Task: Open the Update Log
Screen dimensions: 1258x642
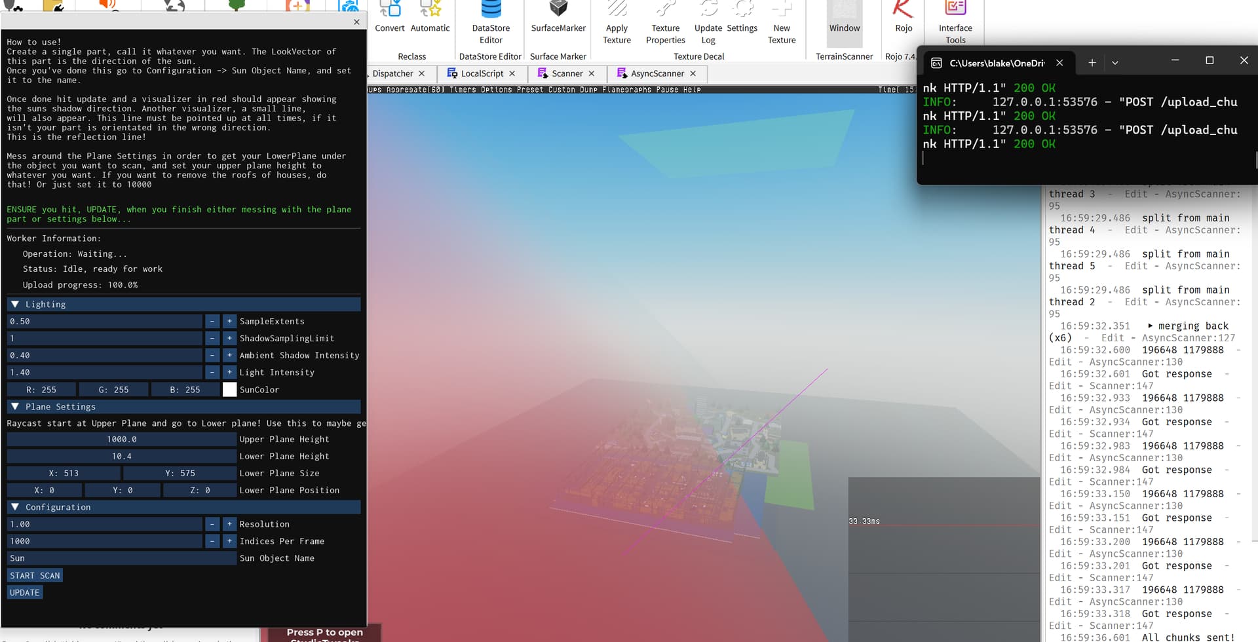Action: pos(708,22)
